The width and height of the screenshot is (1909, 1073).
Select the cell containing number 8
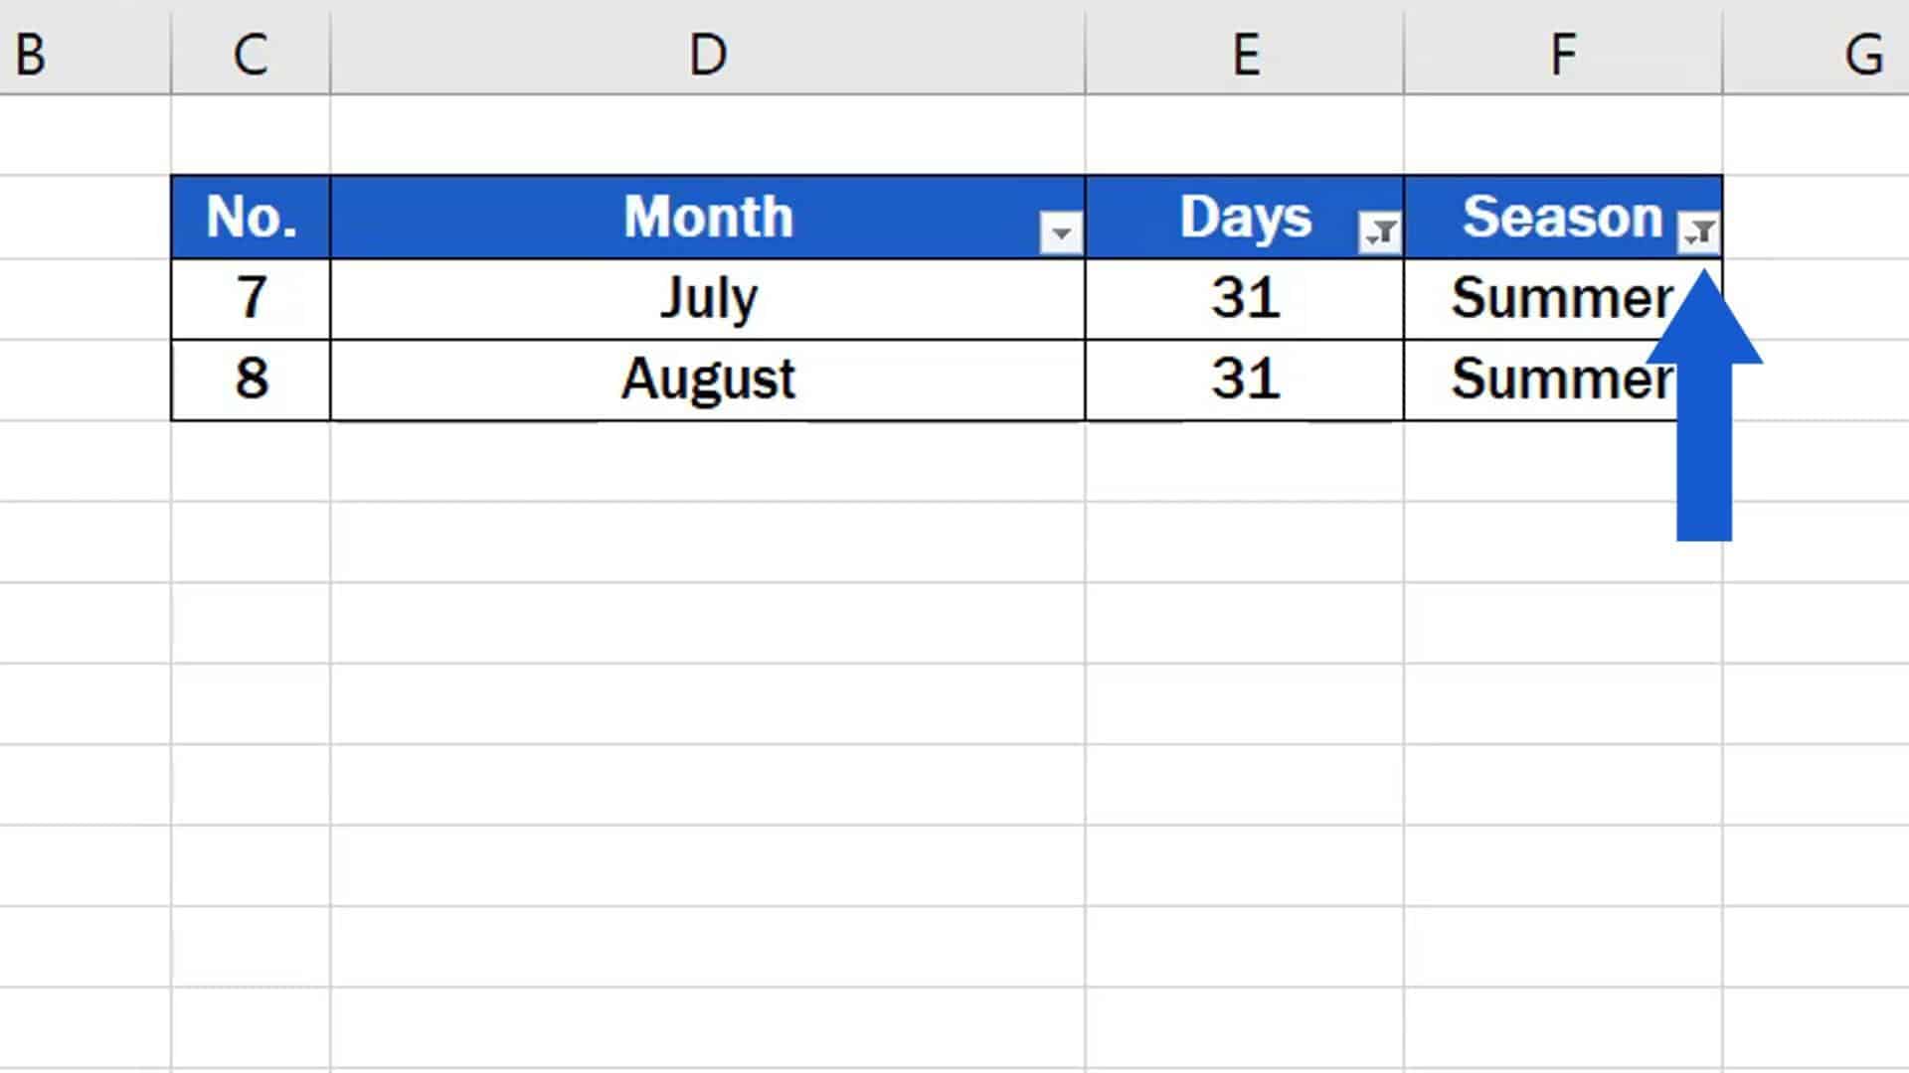click(251, 381)
